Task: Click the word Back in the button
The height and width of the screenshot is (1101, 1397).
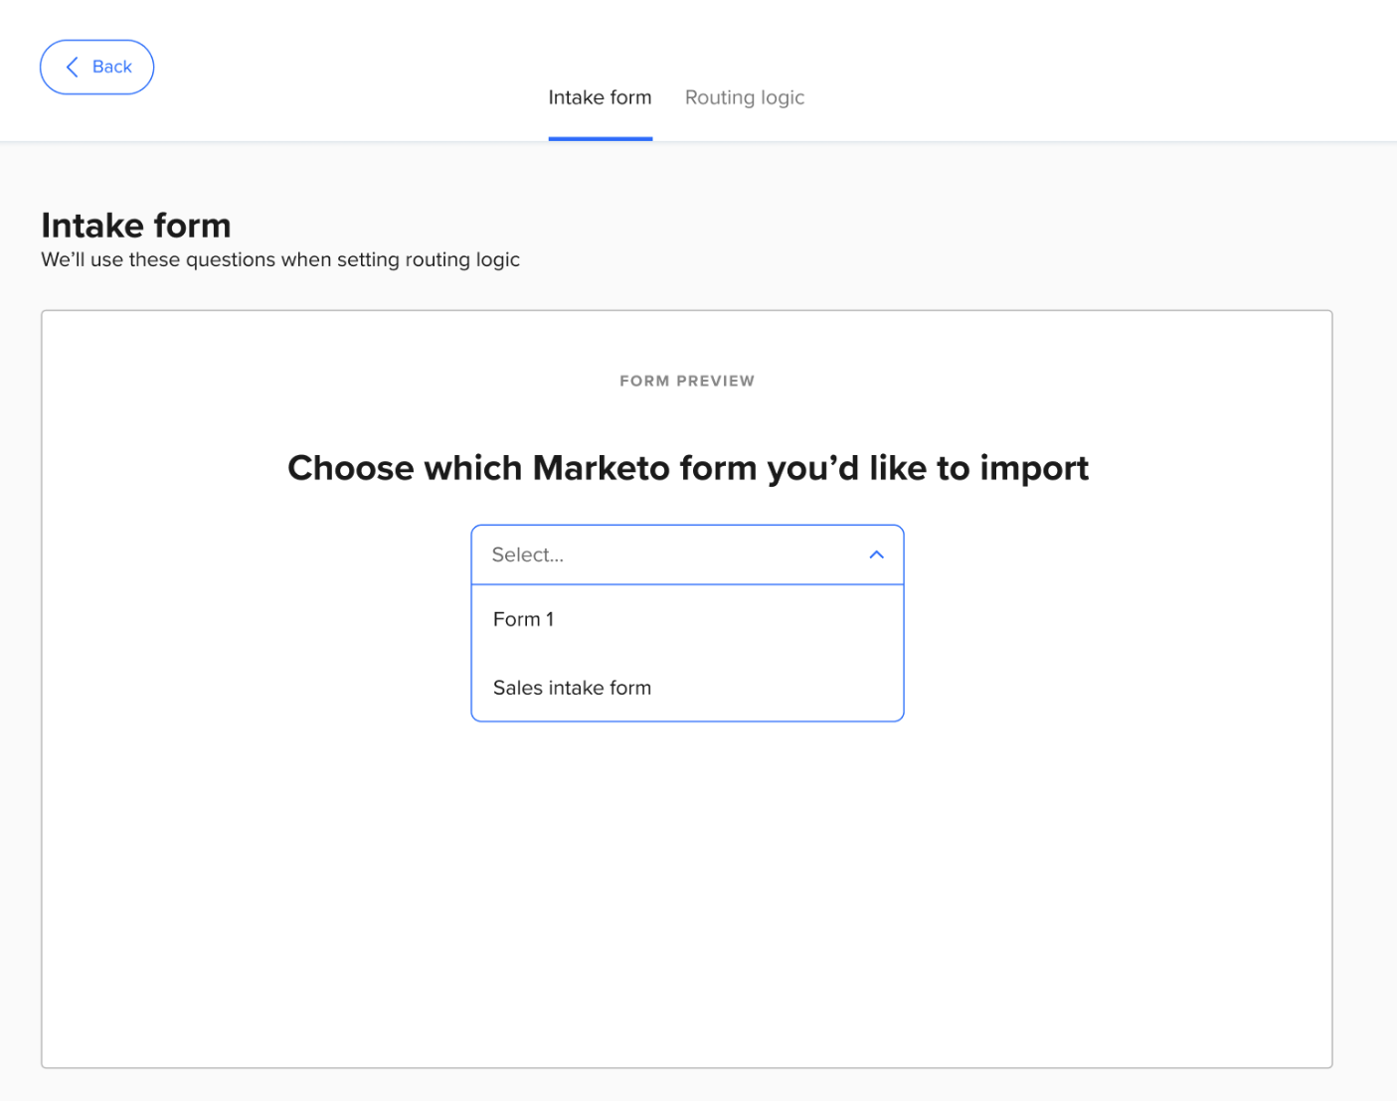Action: (x=111, y=68)
